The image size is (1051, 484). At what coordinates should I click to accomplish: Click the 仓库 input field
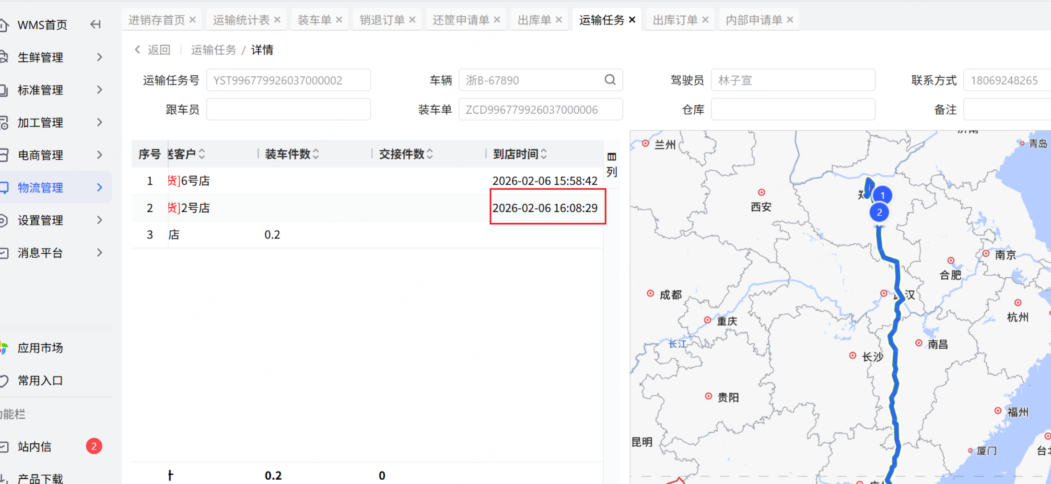[793, 109]
